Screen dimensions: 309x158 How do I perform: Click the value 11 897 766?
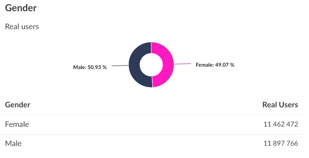(x=281, y=143)
